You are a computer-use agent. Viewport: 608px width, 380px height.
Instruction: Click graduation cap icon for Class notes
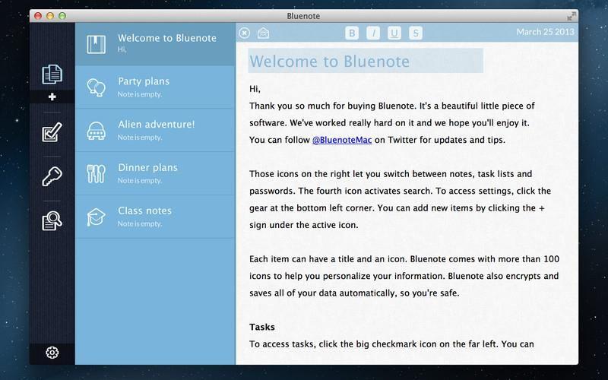[97, 217]
